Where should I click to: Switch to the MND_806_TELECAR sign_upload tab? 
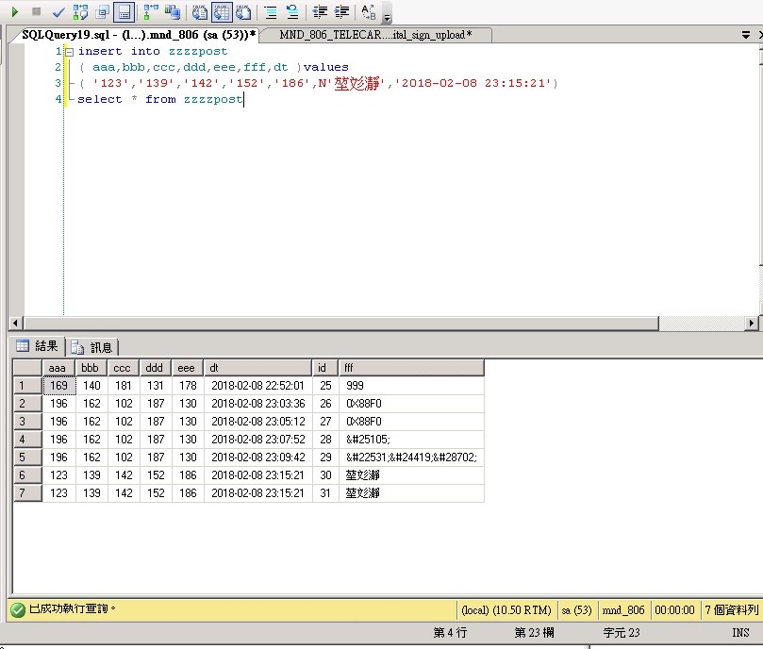(x=375, y=35)
